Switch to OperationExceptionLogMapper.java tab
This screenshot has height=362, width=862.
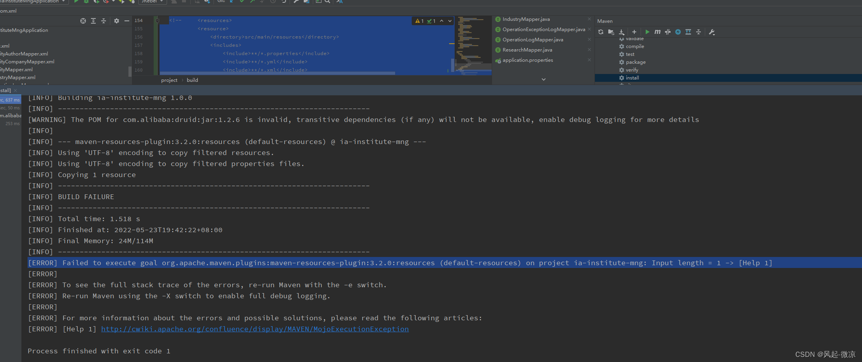click(x=544, y=30)
